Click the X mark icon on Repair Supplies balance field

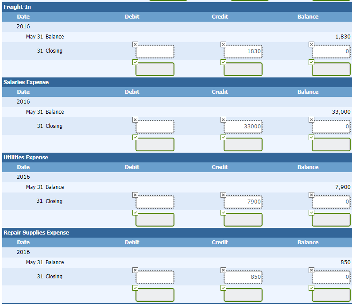click(311, 270)
